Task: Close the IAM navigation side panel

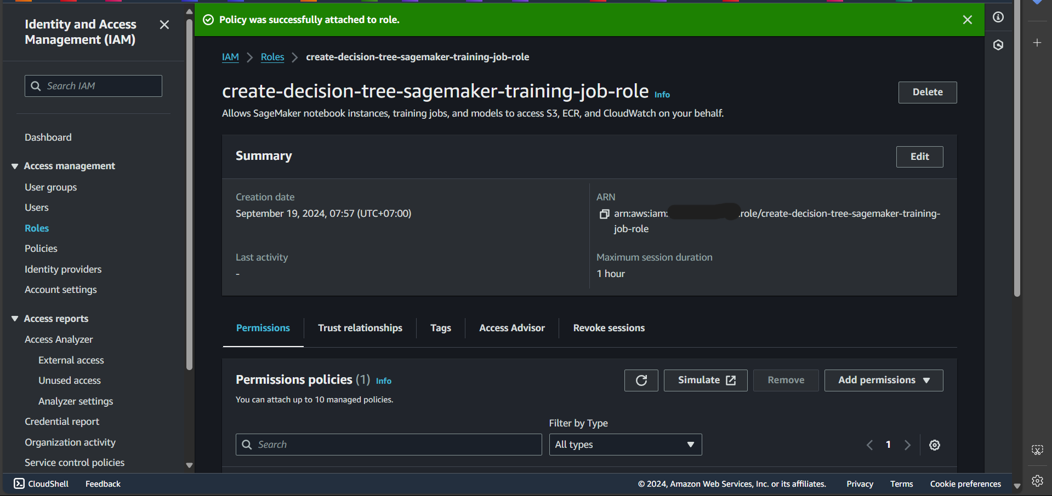Action: pos(164,25)
